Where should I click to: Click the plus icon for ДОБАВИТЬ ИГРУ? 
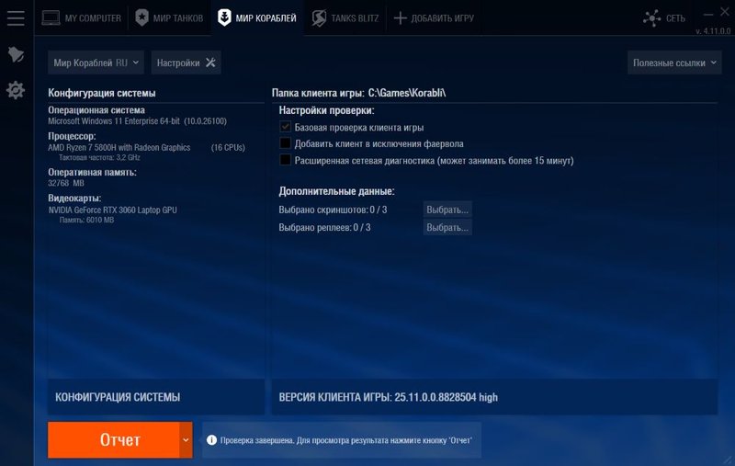[400, 17]
